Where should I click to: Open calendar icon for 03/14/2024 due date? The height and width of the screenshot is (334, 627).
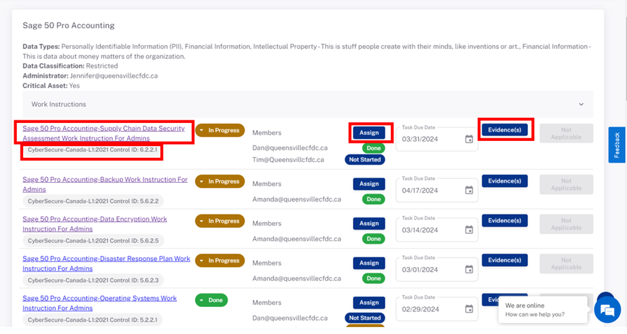tap(469, 230)
